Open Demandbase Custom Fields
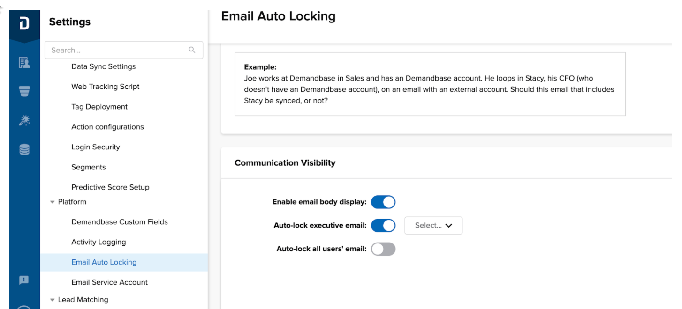 pos(120,222)
